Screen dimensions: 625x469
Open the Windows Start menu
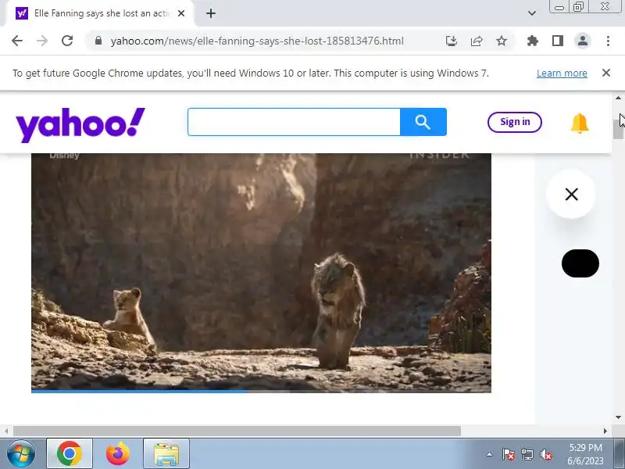(x=21, y=454)
